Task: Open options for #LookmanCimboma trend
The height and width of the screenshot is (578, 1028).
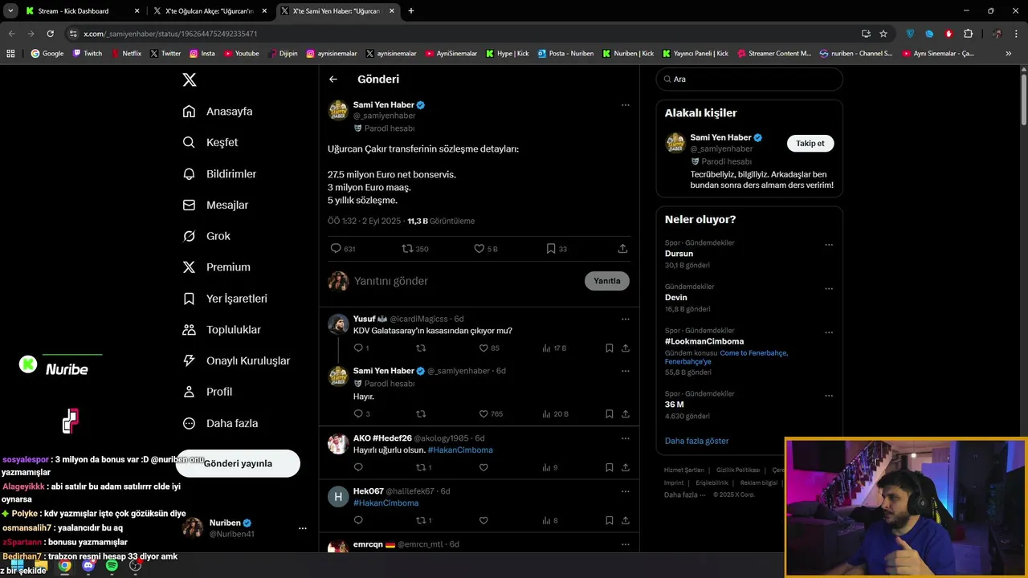Action: click(x=829, y=332)
